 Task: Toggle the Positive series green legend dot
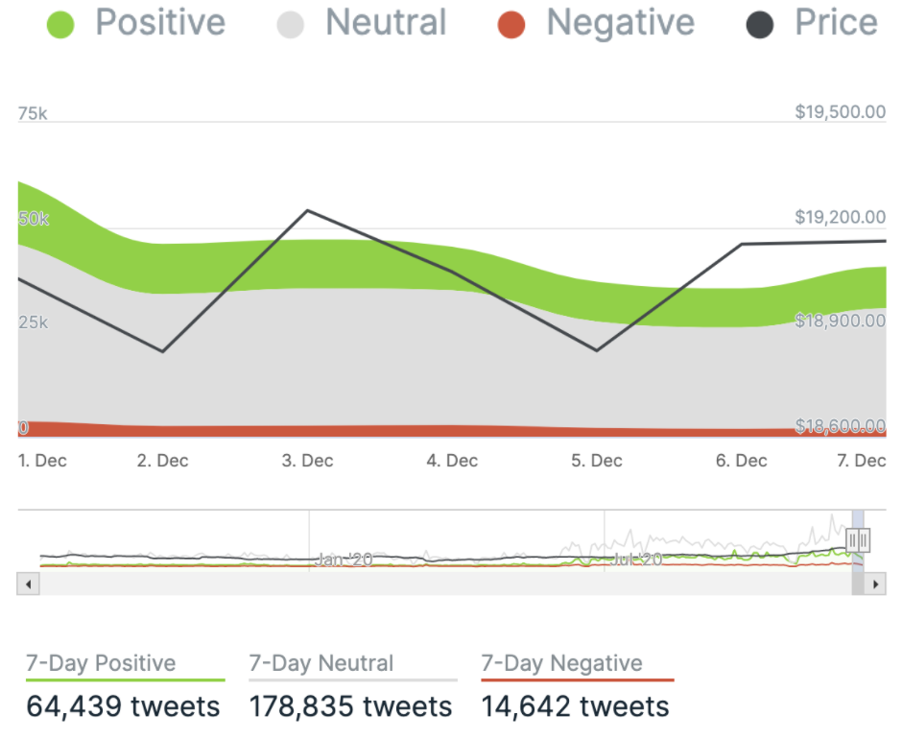click(61, 24)
